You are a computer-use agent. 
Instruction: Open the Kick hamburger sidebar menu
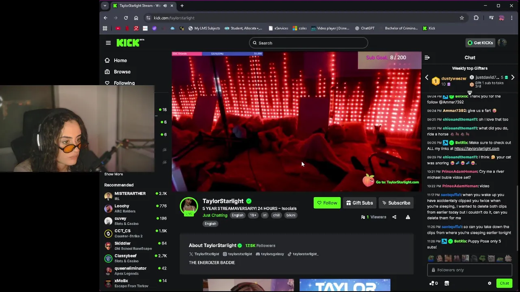[108, 43]
